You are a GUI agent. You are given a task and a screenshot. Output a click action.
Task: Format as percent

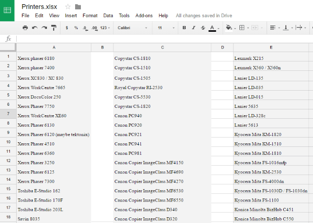76,28
